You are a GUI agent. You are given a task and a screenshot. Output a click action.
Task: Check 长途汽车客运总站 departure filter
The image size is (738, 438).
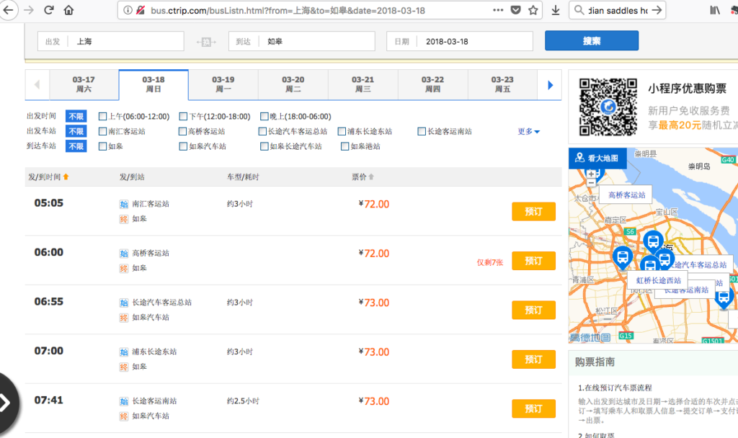point(262,131)
